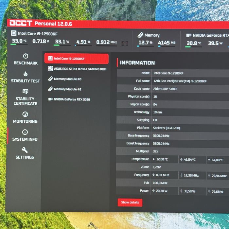Click the OCCT logo
229x229 pixels.
[x=21, y=23]
